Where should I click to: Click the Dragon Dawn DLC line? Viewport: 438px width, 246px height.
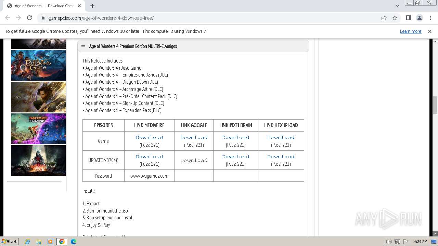(120, 82)
